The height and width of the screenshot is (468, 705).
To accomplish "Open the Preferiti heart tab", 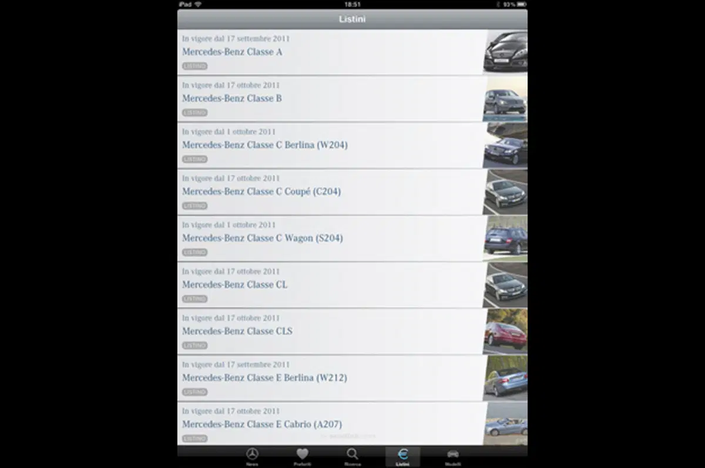I will (303, 457).
